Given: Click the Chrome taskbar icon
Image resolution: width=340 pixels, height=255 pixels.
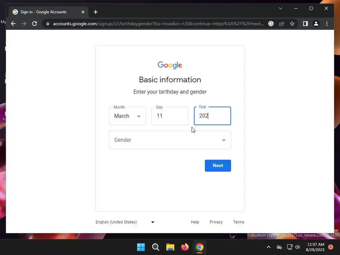Looking at the screenshot, I should (x=200, y=247).
